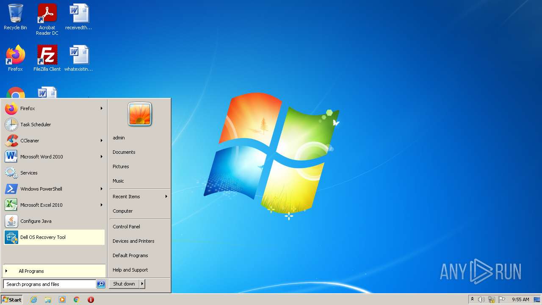This screenshot has width=542, height=305.
Task: Click the Services gear icon
Action: coord(11,173)
